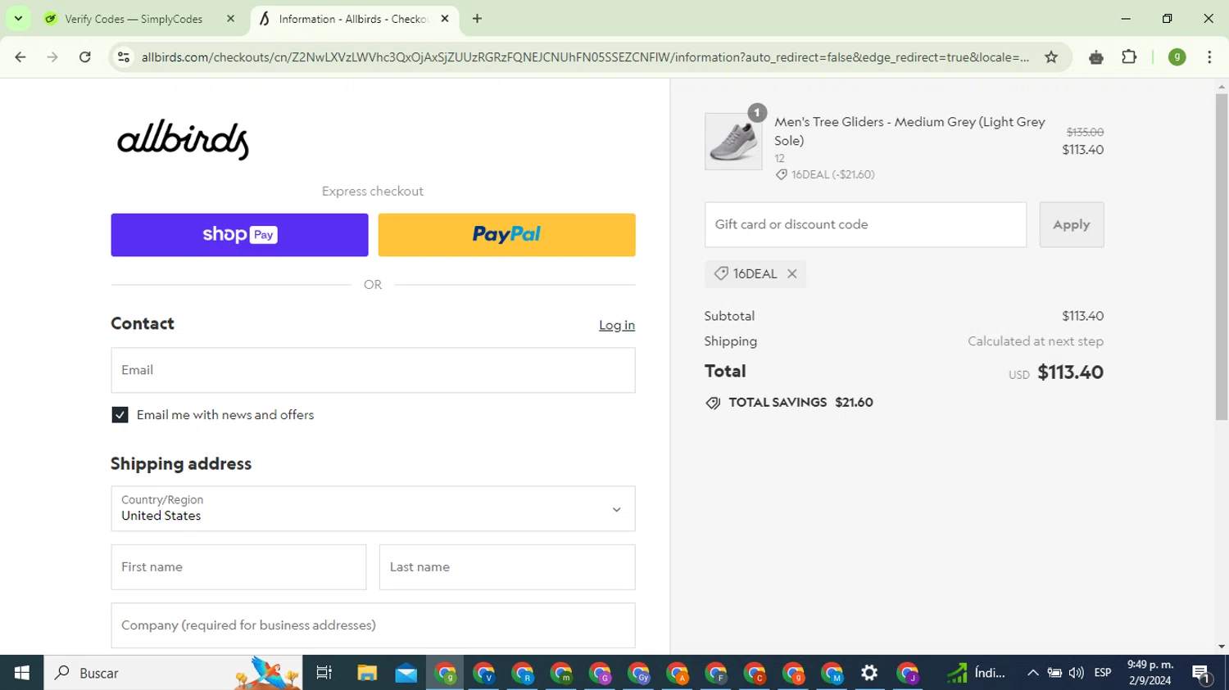Switch the ESP input language

coord(1103,673)
